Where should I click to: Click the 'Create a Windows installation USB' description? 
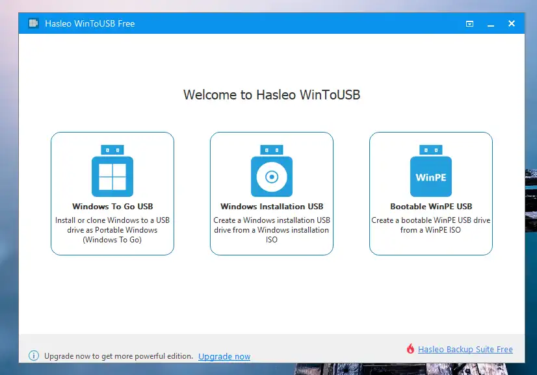[x=272, y=230]
